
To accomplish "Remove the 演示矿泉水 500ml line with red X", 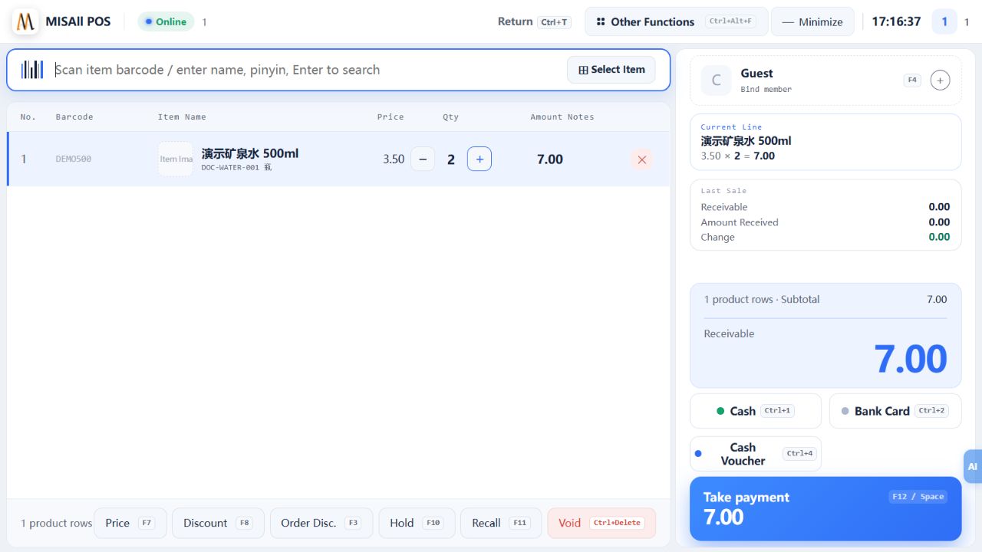I will pyautogui.click(x=642, y=159).
